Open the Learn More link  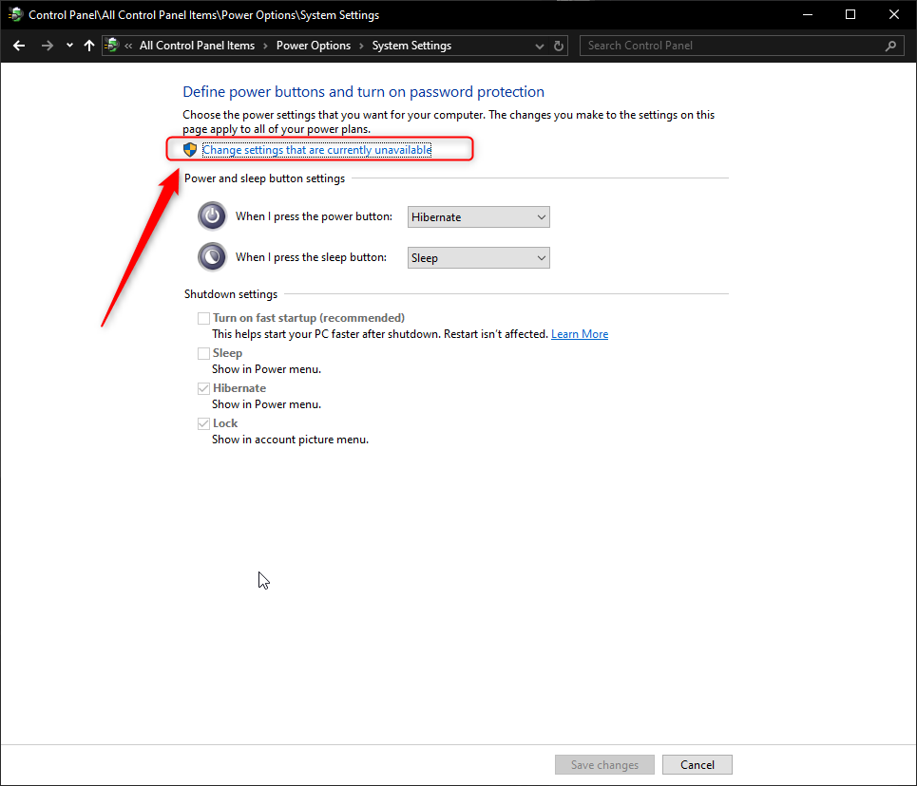(580, 334)
